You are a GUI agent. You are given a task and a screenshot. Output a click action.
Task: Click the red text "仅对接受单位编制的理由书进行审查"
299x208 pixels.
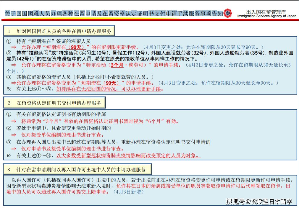[62, 135]
